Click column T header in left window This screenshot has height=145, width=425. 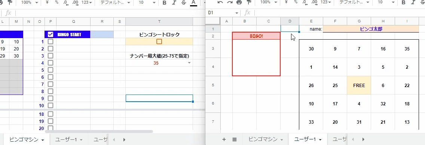point(159,21)
